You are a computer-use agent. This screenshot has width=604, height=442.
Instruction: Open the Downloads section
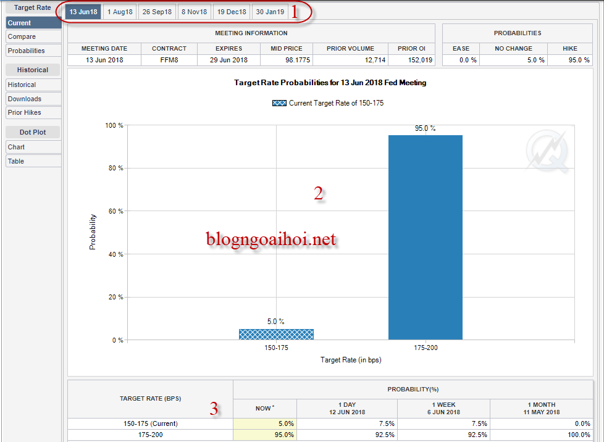[33, 99]
